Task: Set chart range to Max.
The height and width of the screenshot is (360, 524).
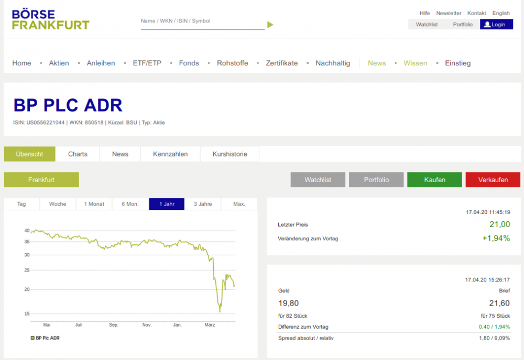Action: coord(239,204)
